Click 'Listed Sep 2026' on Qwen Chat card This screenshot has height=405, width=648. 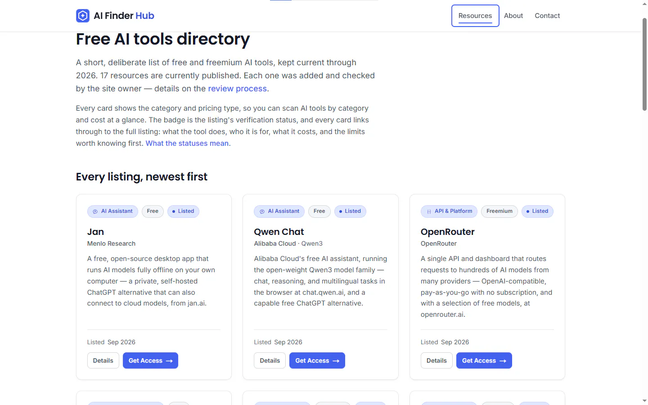[x=278, y=342]
